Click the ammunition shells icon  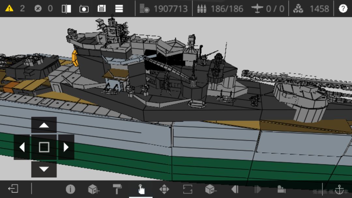click(x=202, y=9)
